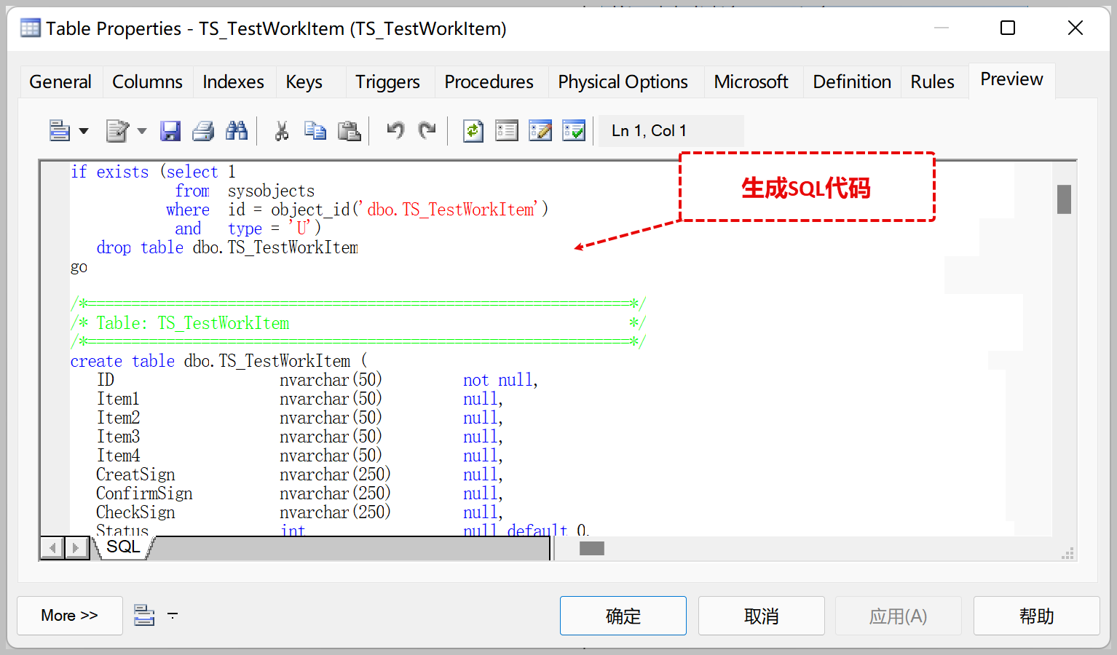Save the SQL preview with floppy icon
This screenshot has width=1117, height=655.
pyautogui.click(x=170, y=131)
